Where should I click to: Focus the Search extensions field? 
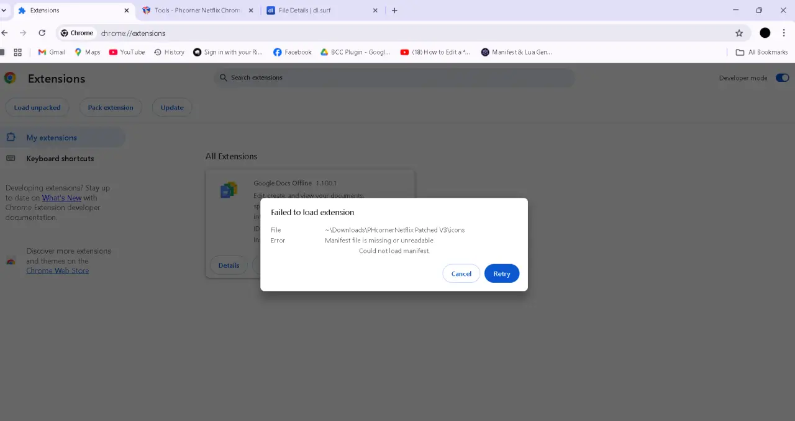coord(394,78)
